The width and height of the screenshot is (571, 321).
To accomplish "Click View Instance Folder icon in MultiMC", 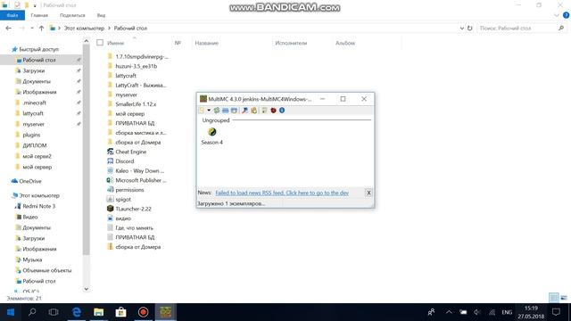I will pyautogui.click(x=226, y=111).
